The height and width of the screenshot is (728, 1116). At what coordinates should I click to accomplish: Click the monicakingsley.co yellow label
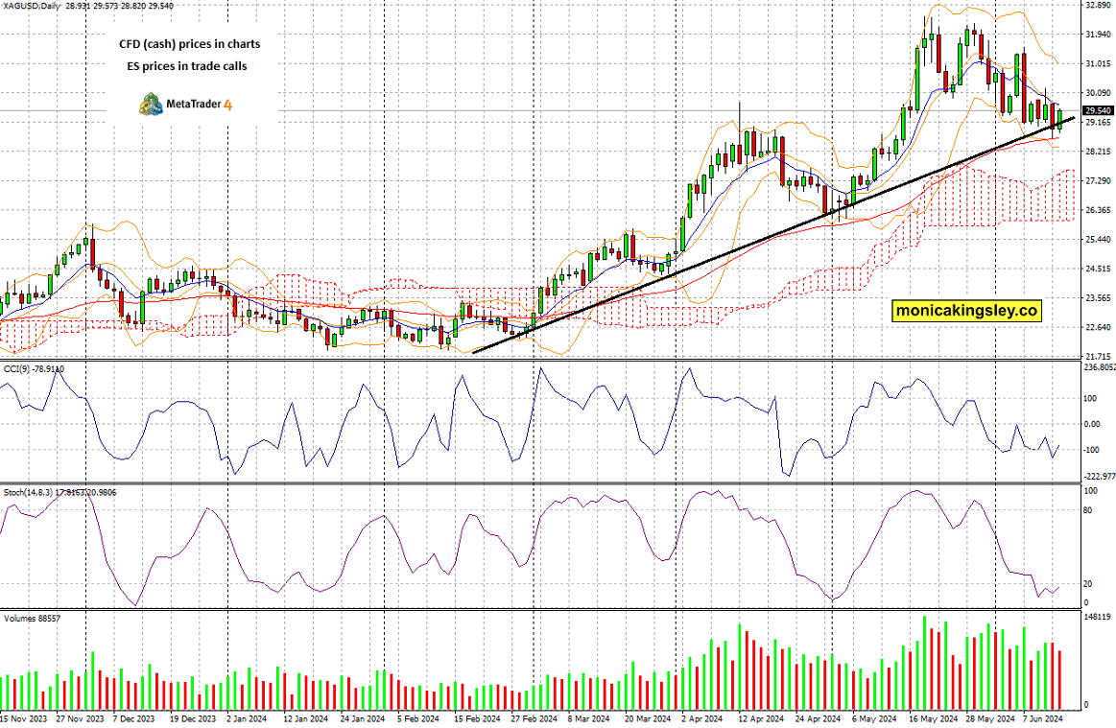[x=965, y=310]
